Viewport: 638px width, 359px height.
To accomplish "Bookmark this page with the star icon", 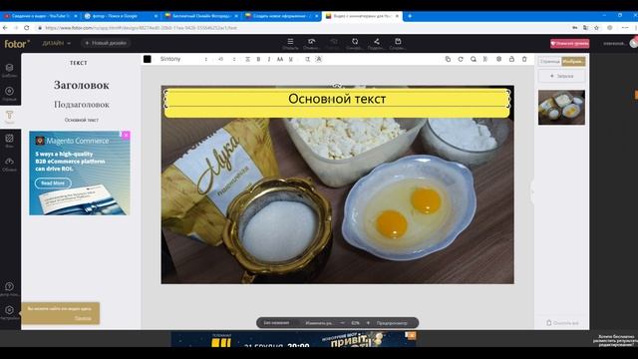I will click(596, 28).
